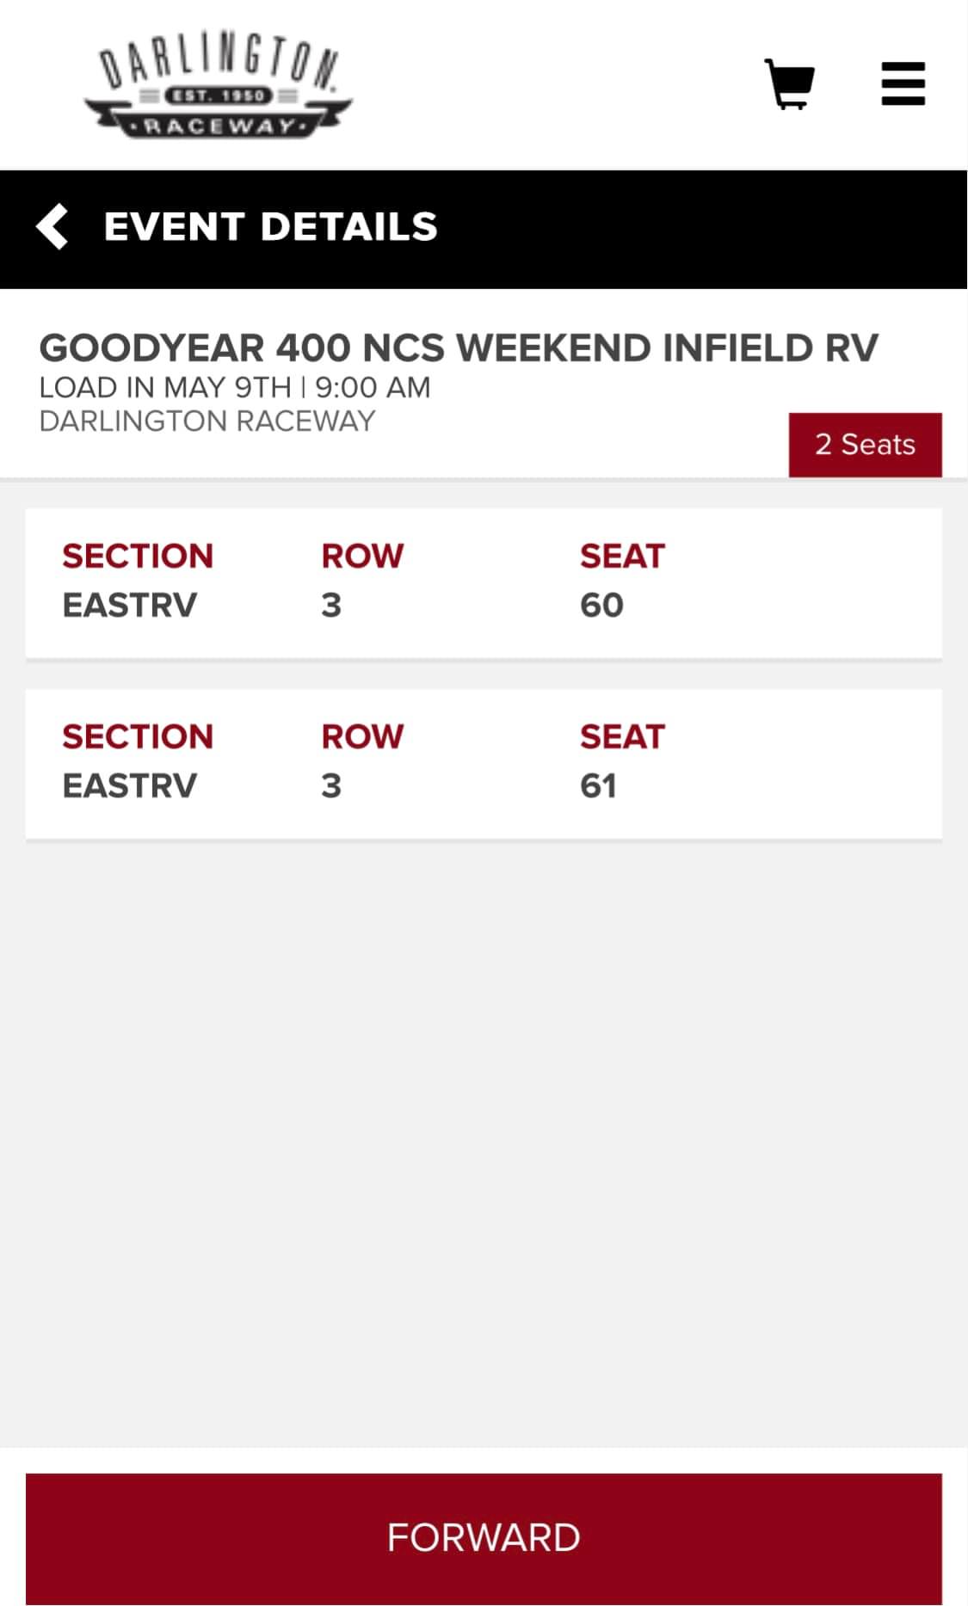Click the Load In May 9th time text

235,388
